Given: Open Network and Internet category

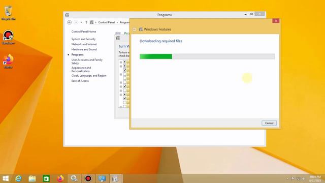Looking at the screenshot, I should [84, 44].
